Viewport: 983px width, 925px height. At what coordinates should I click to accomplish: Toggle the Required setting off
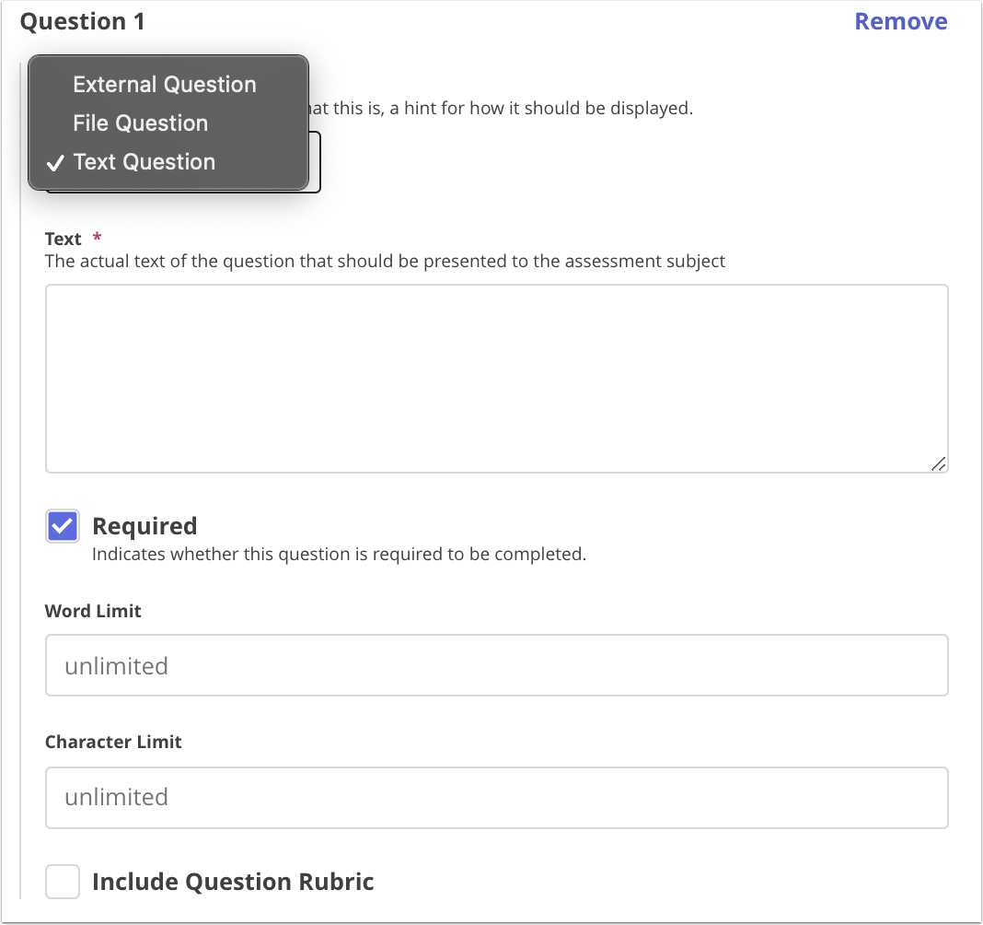point(62,525)
